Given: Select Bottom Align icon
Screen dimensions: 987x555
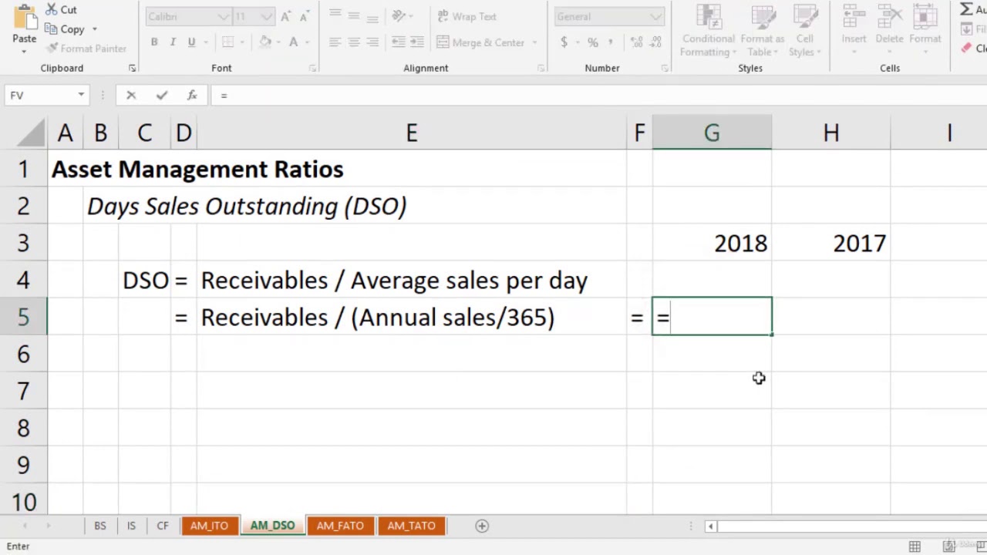Looking at the screenshot, I should [x=372, y=15].
